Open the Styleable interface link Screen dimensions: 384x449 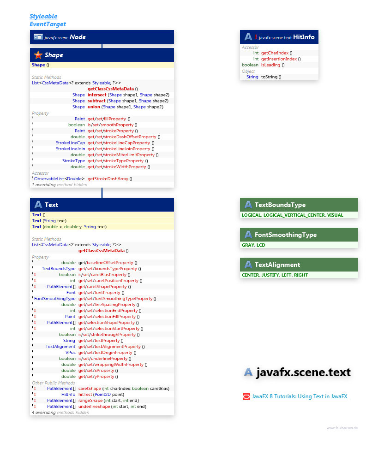point(43,17)
